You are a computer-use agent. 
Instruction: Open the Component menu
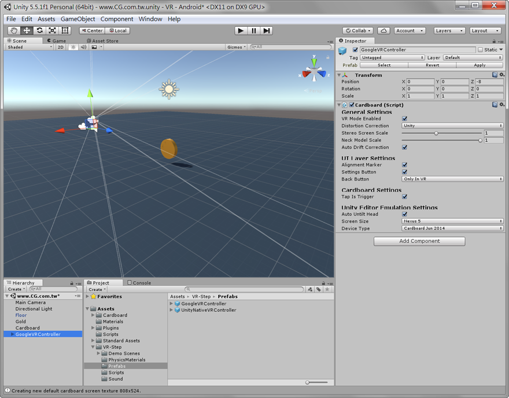(x=117, y=19)
